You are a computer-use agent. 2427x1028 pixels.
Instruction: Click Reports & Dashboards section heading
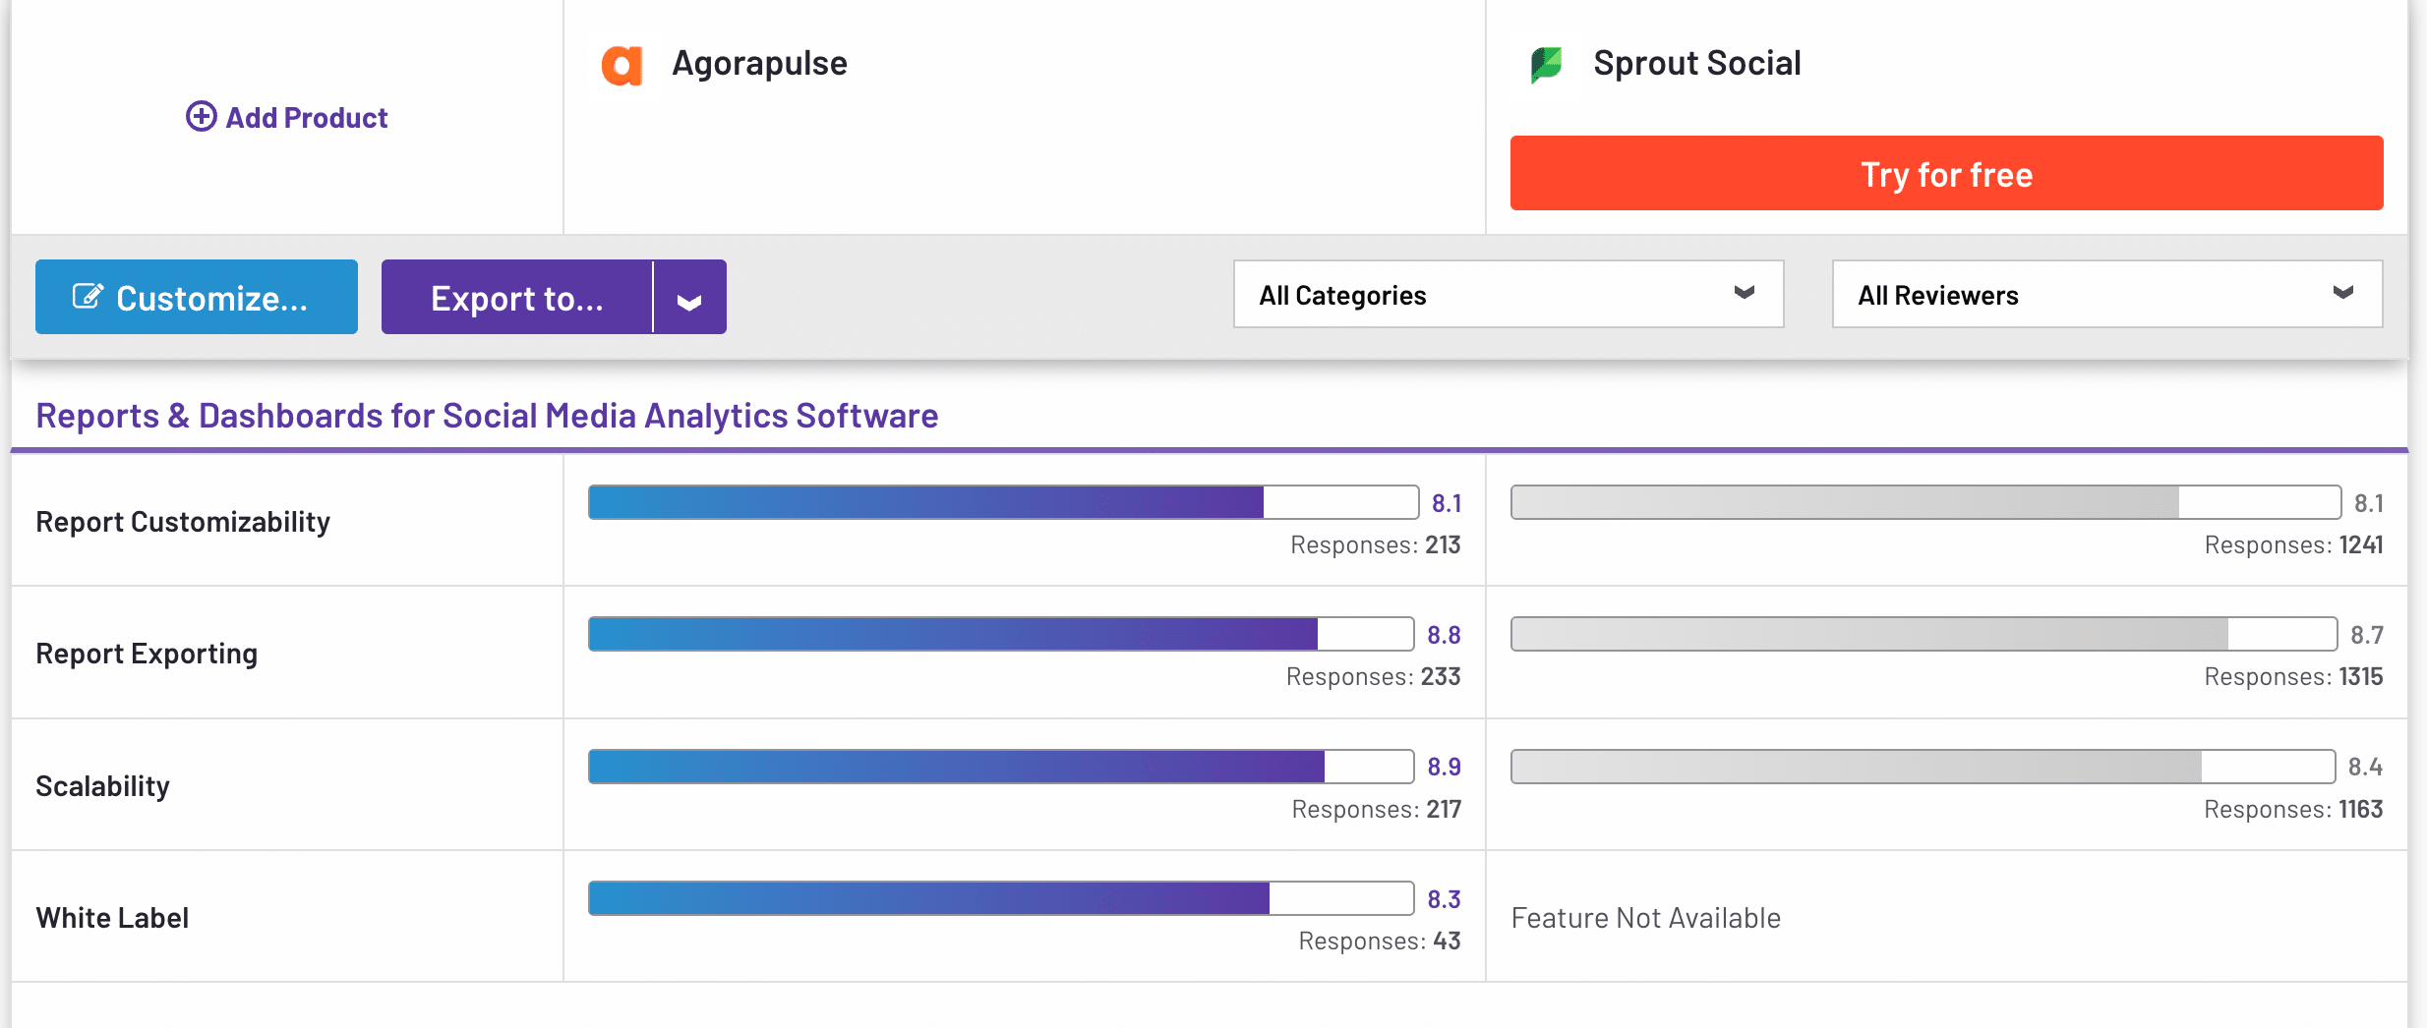487,416
